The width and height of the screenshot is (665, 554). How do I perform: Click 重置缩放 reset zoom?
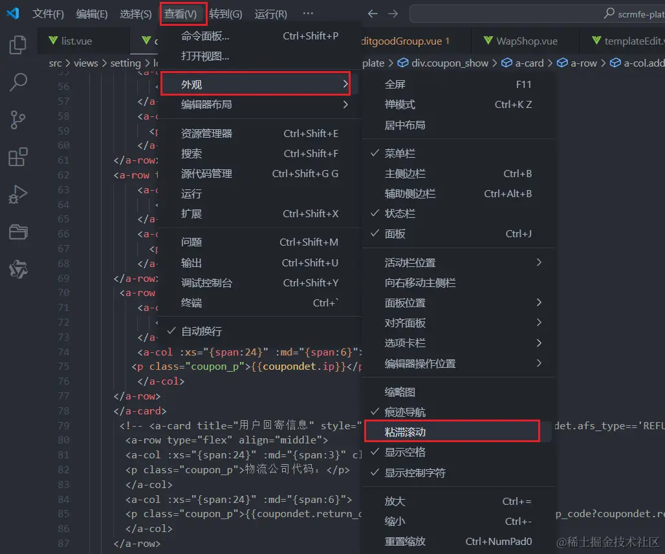[x=458, y=541]
